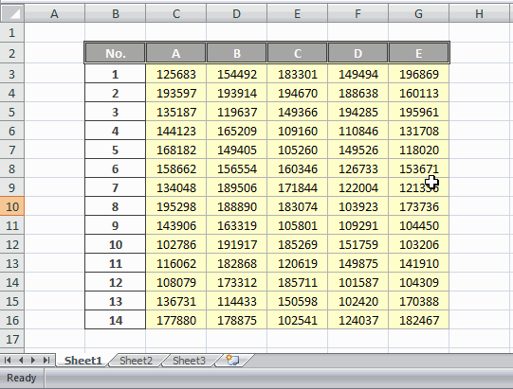Screen dimensions: 513x389
Task: Select cell containing 196869
Action: (x=418, y=74)
